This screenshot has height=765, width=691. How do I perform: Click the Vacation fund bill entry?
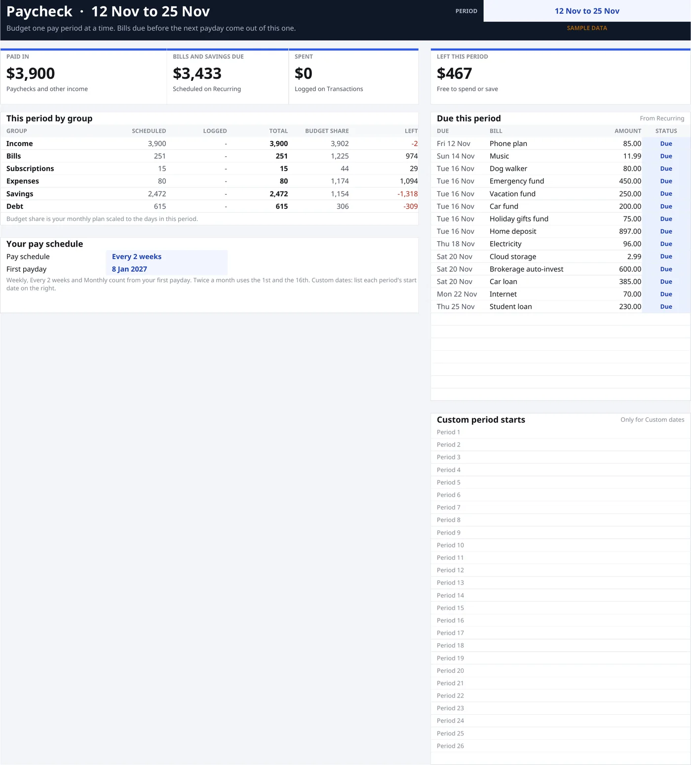tap(512, 194)
